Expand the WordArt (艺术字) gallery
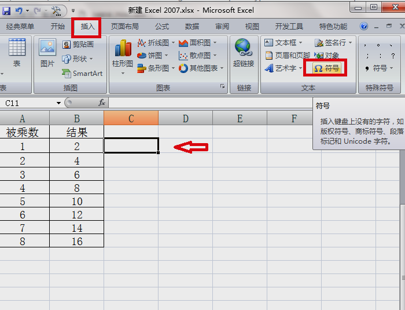The image size is (405, 310). (x=283, y=68)
